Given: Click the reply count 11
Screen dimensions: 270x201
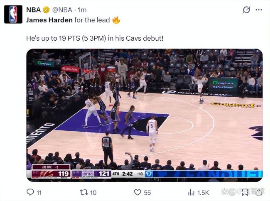Looking at the screenshot, I should 39,193.
